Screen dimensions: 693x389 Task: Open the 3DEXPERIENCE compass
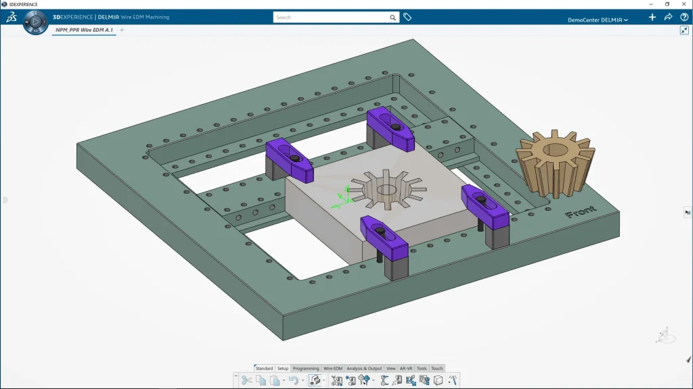pos(35,22)
